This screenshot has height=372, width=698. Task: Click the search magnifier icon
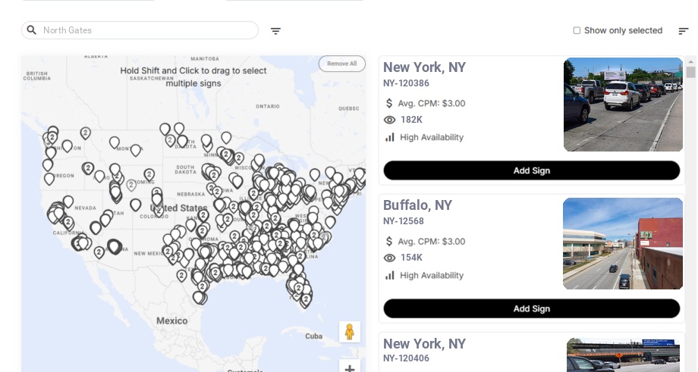pyautogui.click(x=32, y=30)
